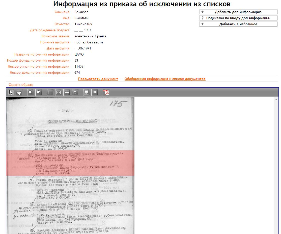The image size is (281, 234).
Task: Open Обобщенная информация и список документов link
Action: click(x=165, y=79)
